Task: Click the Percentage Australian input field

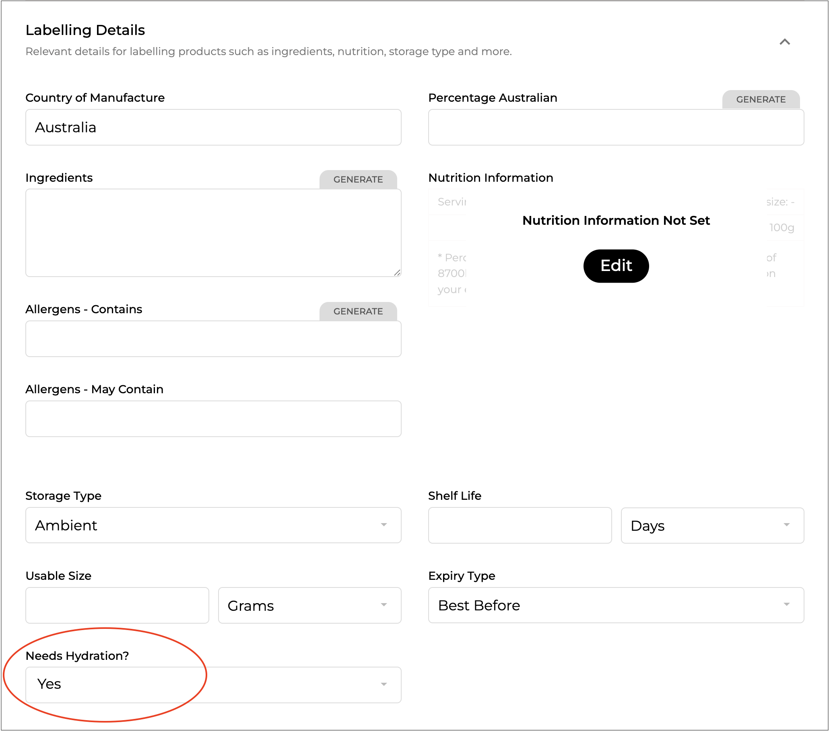Action: 616,127
